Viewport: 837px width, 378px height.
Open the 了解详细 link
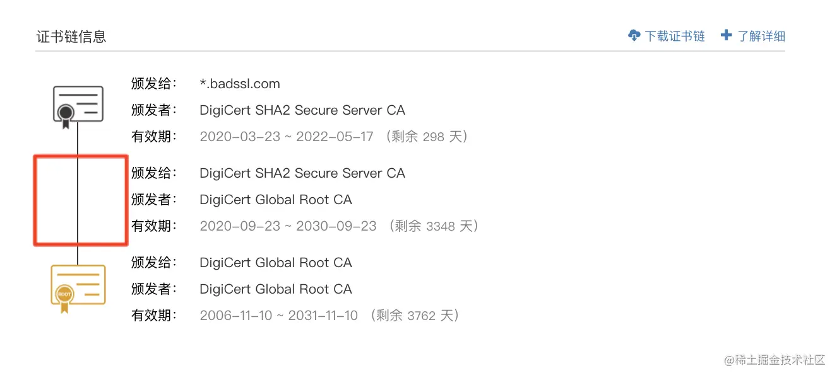[761, 36]
